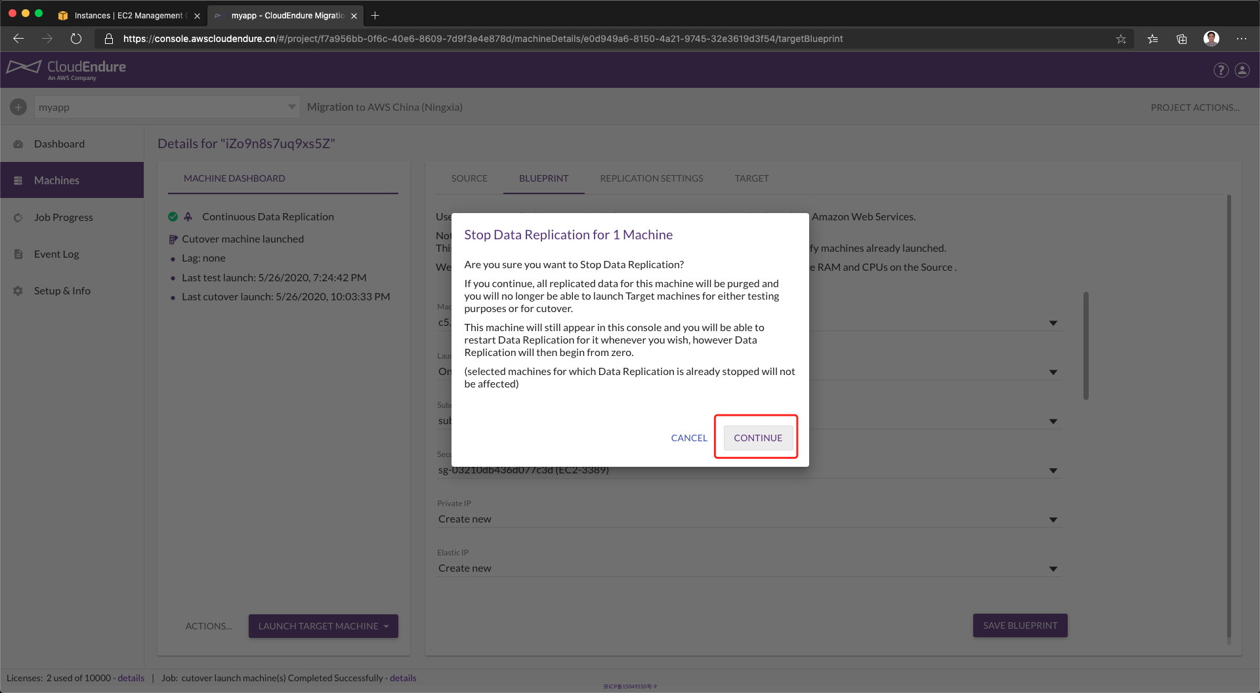
Task: Switch to the Replication Settings tab
Action: click(x=651, y=178)
